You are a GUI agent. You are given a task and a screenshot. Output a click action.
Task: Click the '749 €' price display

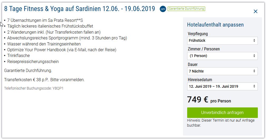tap(198, 100)
